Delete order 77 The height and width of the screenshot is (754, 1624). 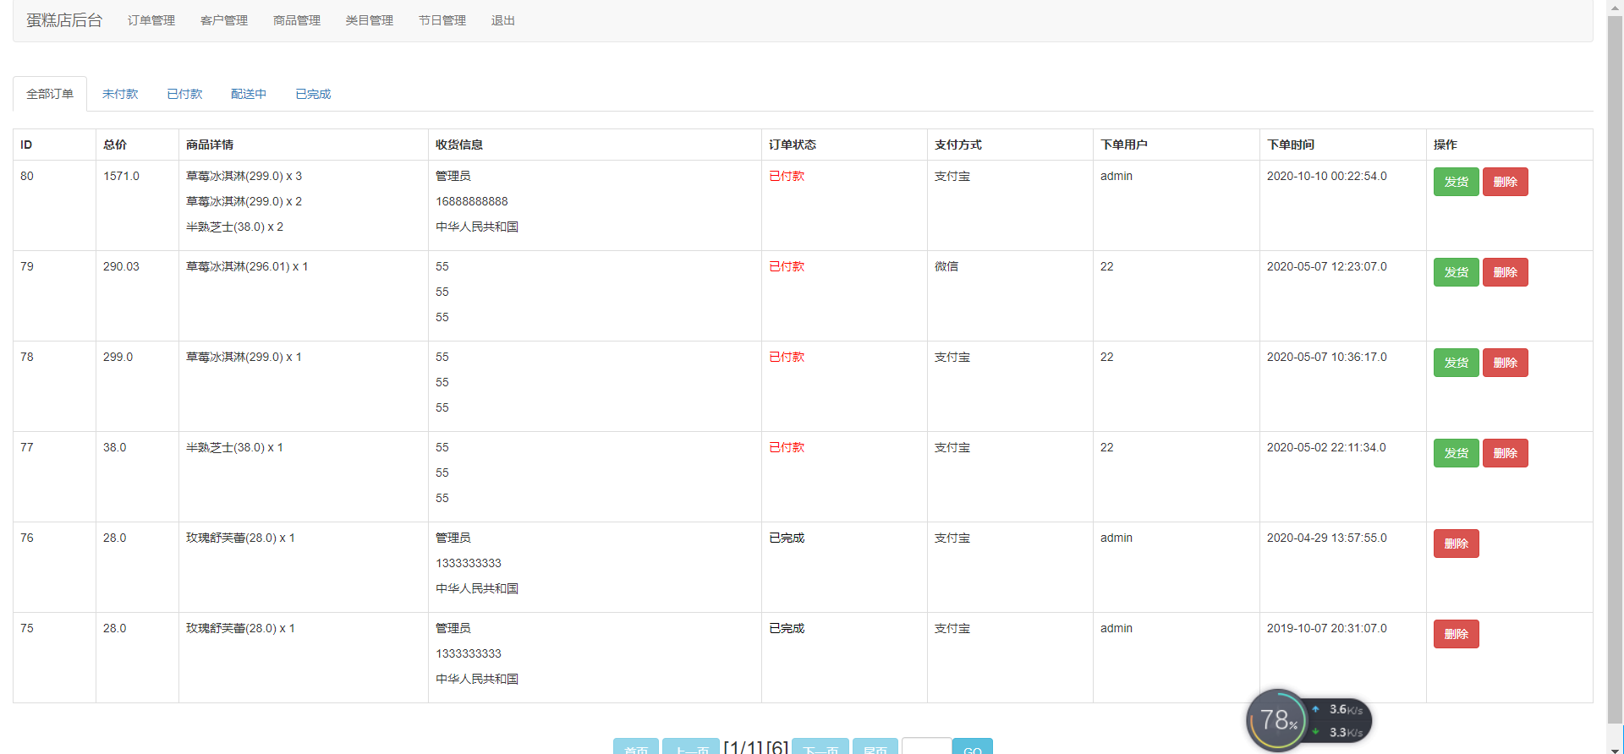[1505, 453]
